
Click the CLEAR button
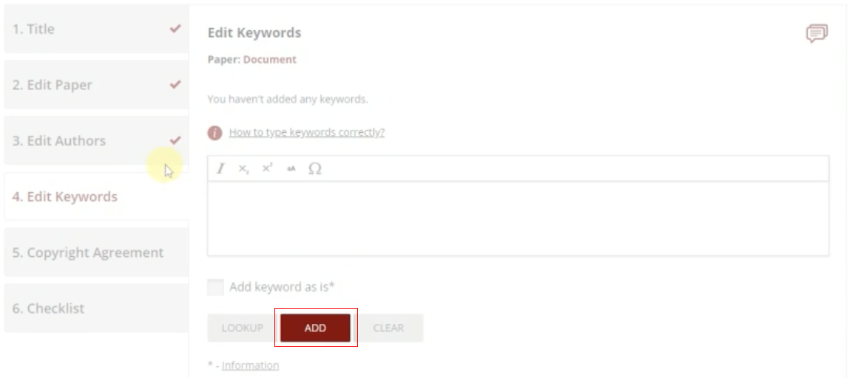[388, 328]
